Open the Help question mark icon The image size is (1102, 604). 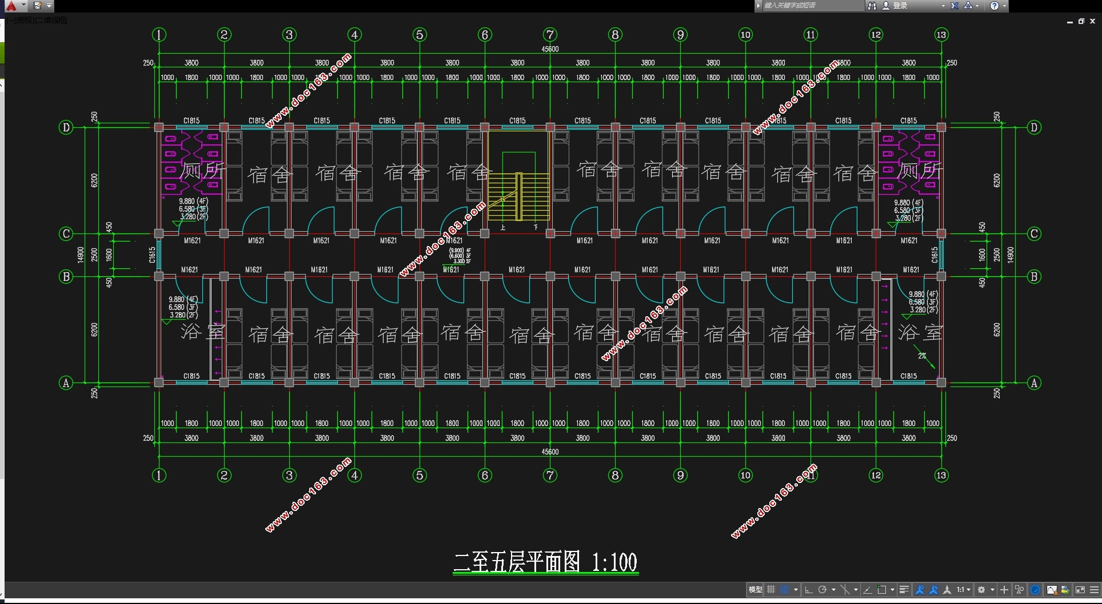[x=995, y=6]
